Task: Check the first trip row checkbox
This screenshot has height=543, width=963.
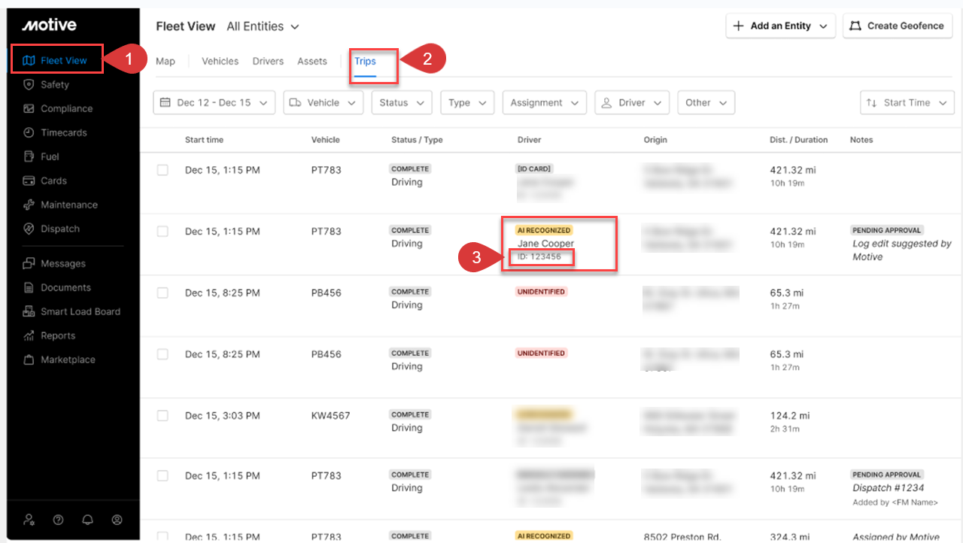Action: 163,171
